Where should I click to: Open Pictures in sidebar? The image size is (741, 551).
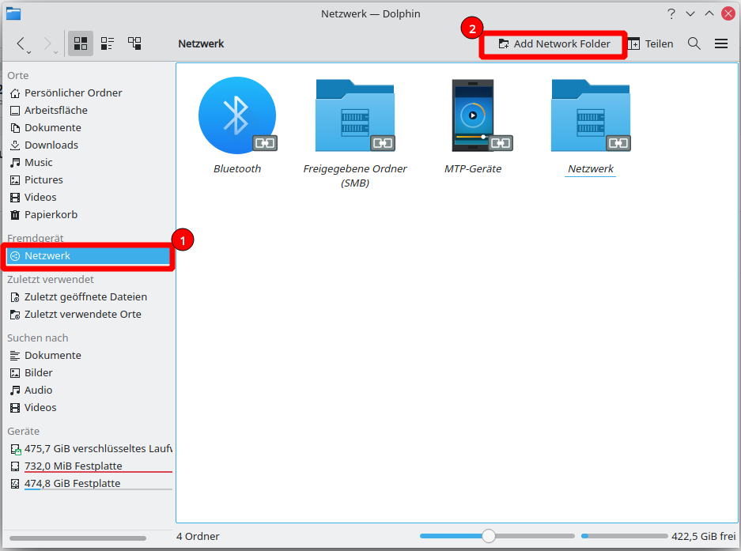88,180
